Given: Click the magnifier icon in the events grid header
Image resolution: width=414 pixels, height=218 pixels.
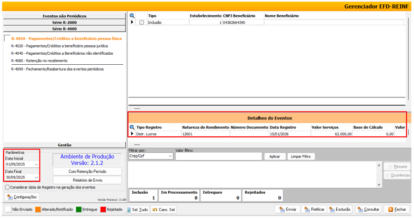Looking at the screenshot, I should click(x=133, y=16).
